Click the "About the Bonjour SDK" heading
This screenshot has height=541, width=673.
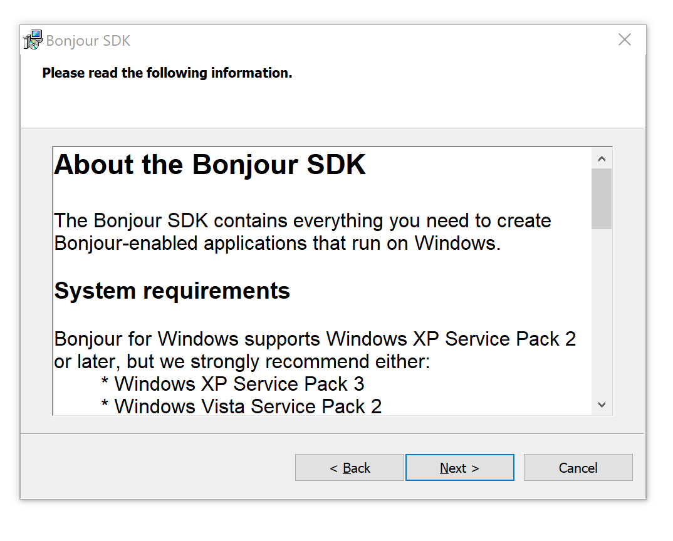click(210, 165)
